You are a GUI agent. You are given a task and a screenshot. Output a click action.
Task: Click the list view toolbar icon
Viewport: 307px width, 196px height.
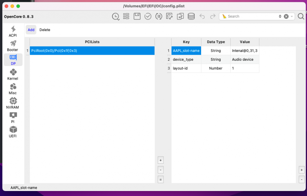pyautogui.click(x=126, y=16)
